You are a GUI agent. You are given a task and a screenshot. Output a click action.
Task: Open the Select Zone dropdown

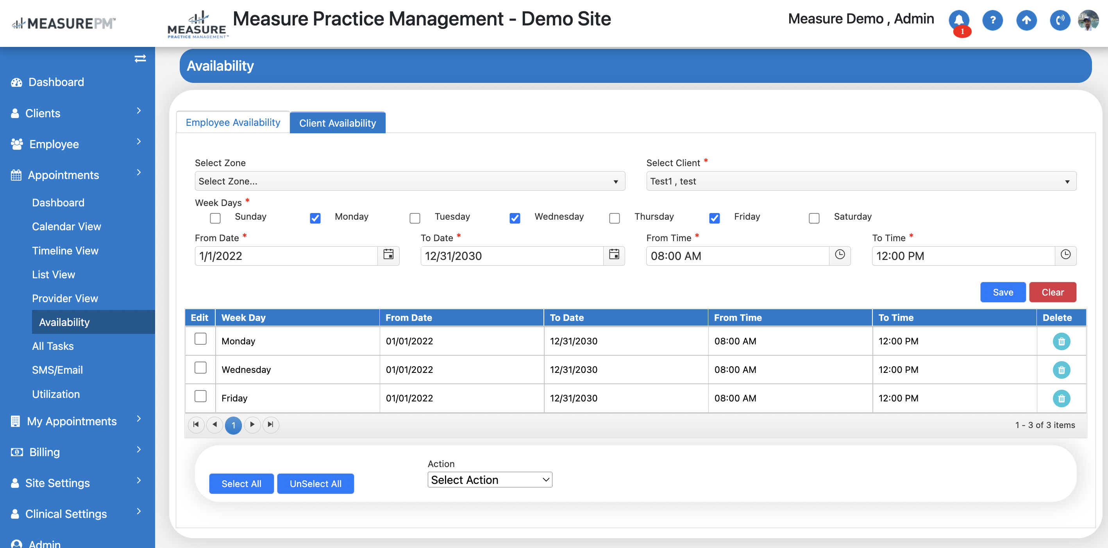[x=409, y=181]
